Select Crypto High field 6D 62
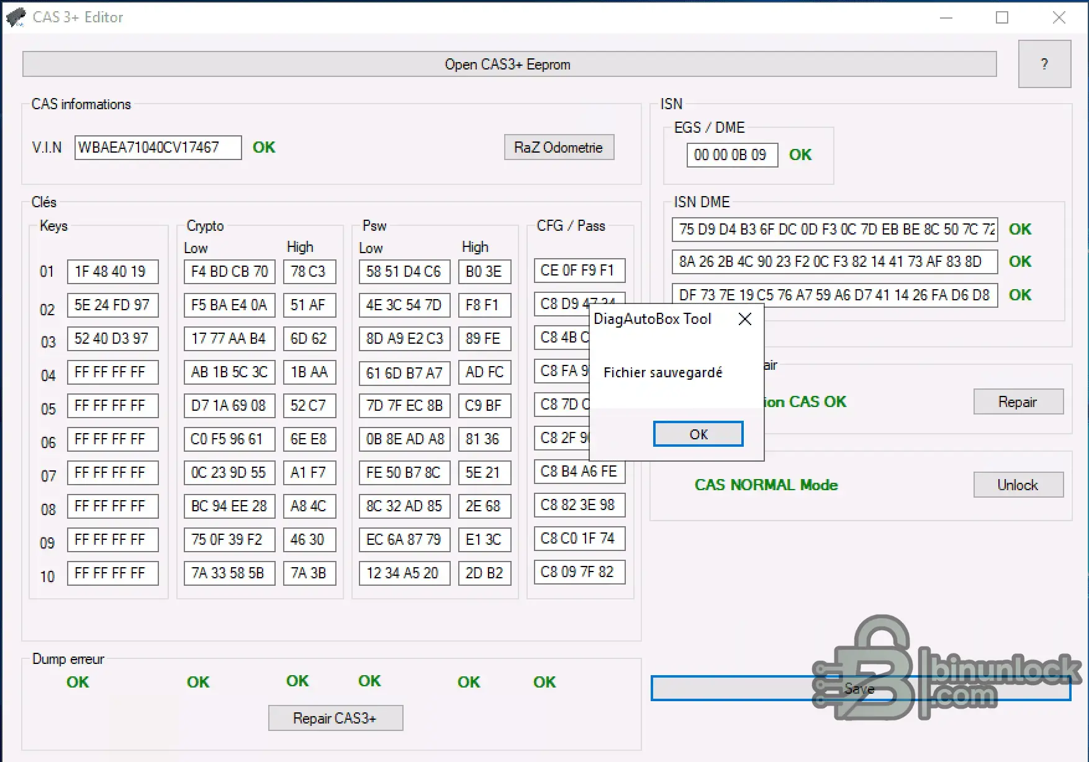Viewport: 1089px width, 762px height. (309, 339)
